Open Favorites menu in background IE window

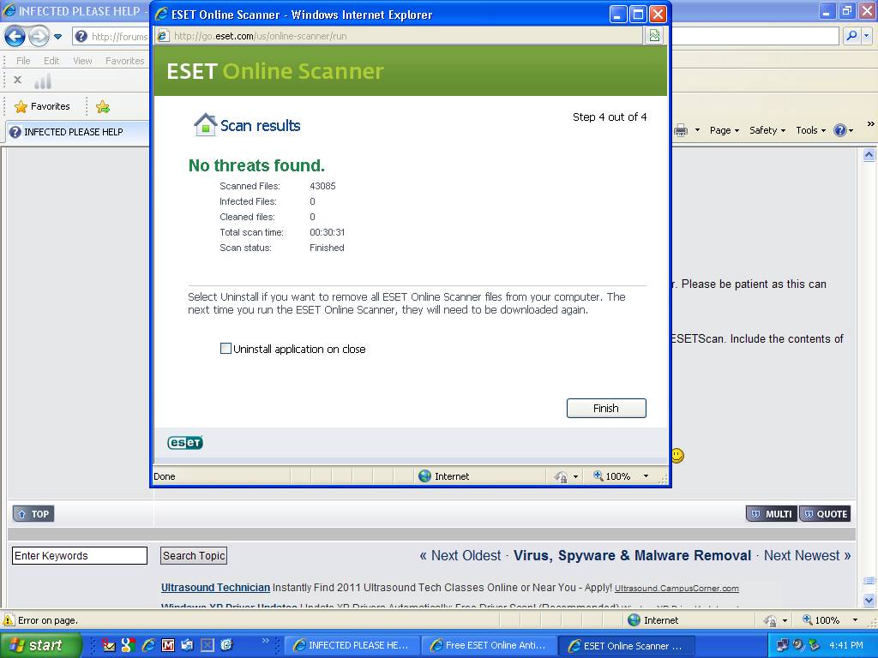point(125,61)
